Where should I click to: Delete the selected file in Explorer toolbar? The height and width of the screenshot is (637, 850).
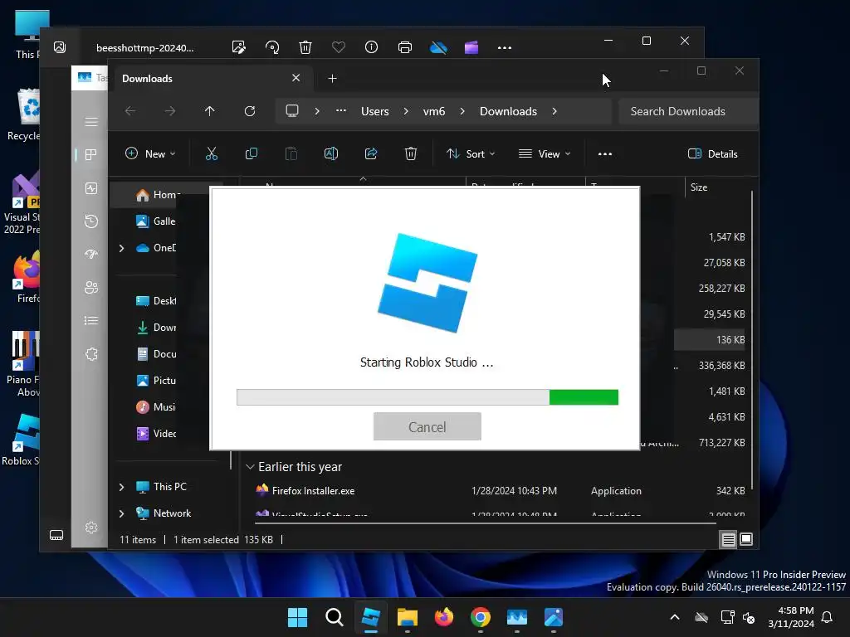click(411, 153)
